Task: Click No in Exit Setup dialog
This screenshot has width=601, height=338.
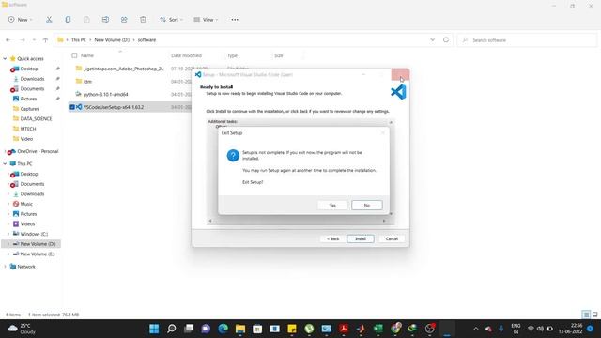Action: [367, 205]
